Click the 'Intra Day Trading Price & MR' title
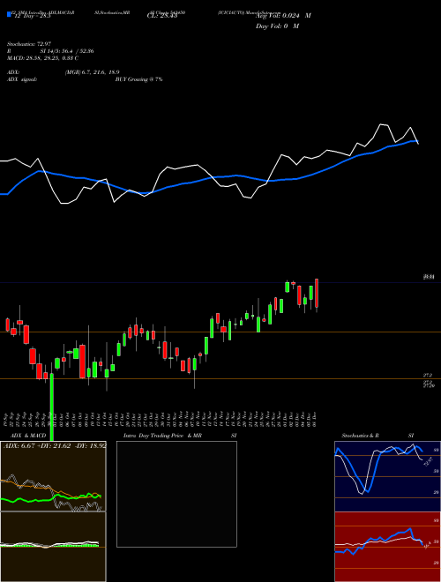Image resolution: width=441 pixels, height=582 pixels. [x=162, y=436]
